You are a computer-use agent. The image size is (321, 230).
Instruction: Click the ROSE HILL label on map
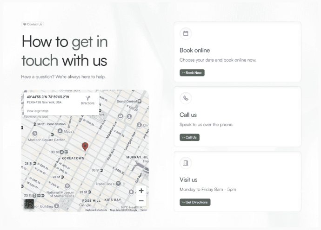click(91, 201)
